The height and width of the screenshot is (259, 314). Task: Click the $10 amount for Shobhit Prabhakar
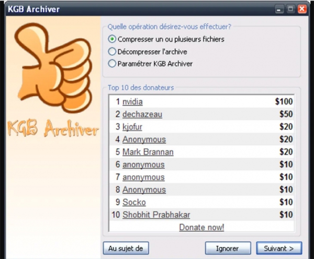(x=286, y=215)
